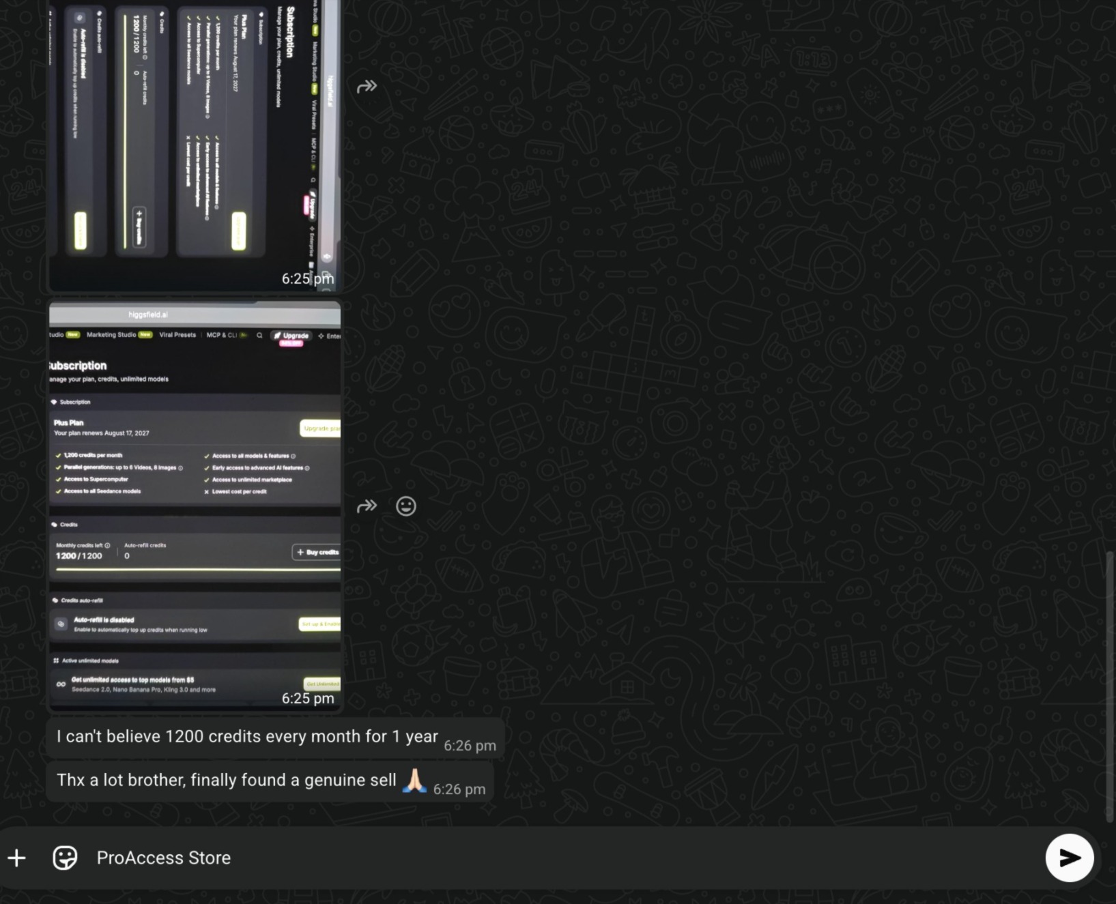
Task: Select the '1200 credits every month' message
Action: [x=276, y=738]
